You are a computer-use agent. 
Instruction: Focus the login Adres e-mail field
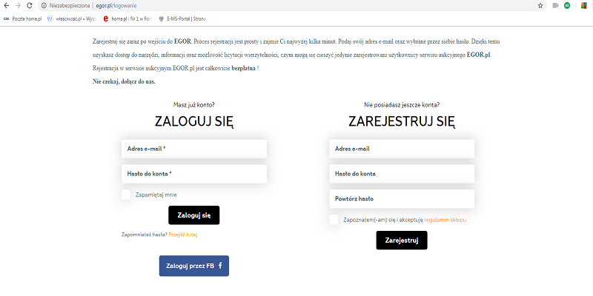194,149
